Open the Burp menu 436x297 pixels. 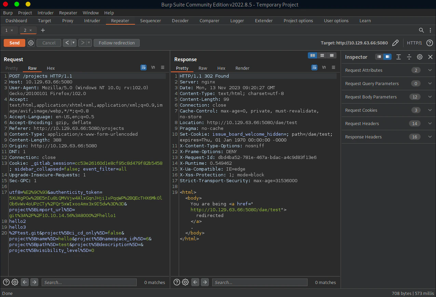(x=8, y=13)
